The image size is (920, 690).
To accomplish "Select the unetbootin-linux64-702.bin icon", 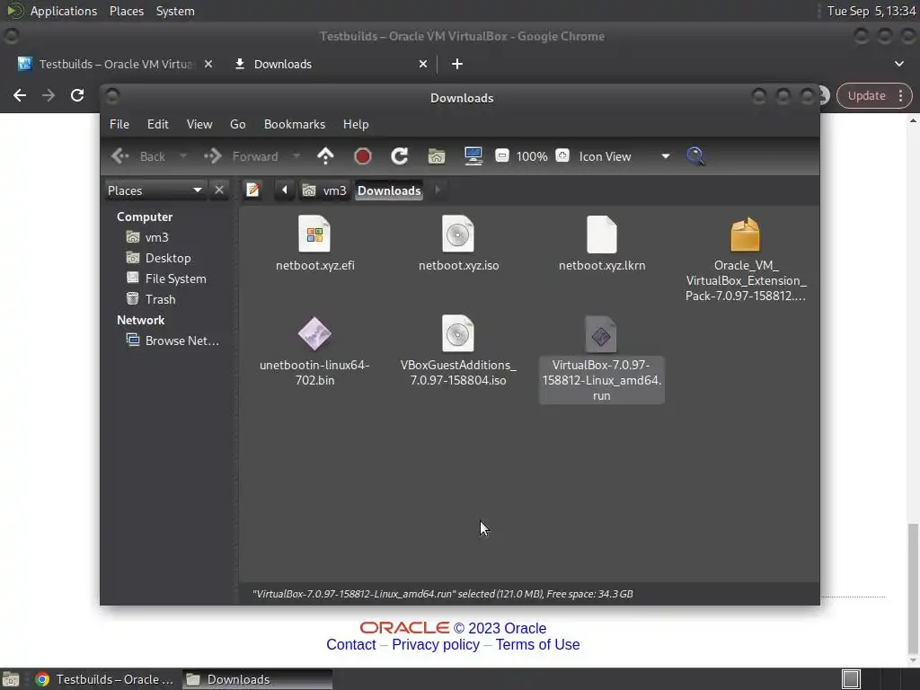I will (314, 334).
